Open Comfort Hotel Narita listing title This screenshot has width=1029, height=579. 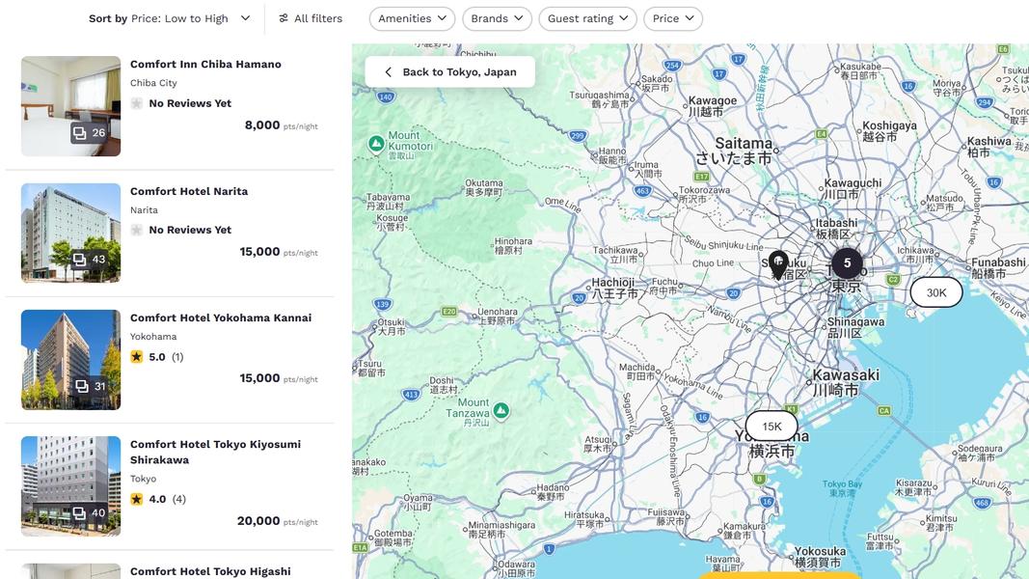click(189, 191)
